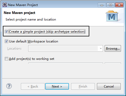Image resolution: width=126 pixels, height=96 pixels.
Task: Open help via the question mark icon
Action: pyautogui.click(x=9, y=86)
